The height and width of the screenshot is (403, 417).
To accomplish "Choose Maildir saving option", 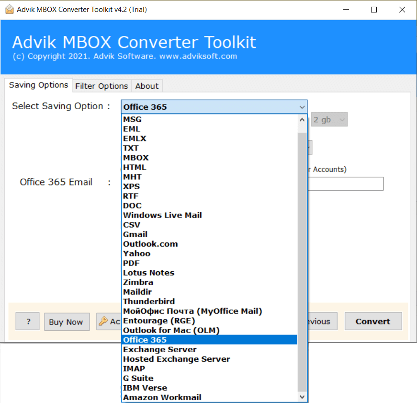I will [209, 292].
